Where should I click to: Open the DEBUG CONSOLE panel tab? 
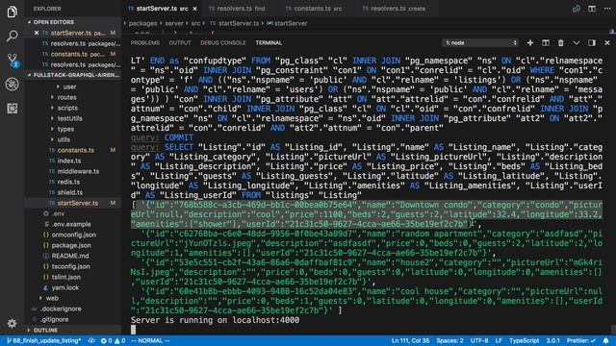223,42
